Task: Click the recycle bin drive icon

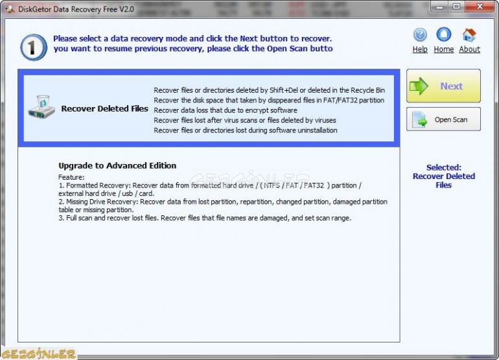Action: tap(41, 107)
